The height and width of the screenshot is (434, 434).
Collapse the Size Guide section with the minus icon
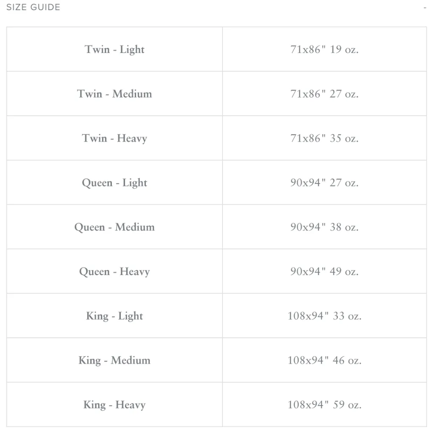point(425,8)
